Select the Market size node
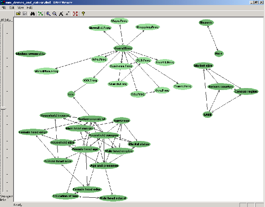 tap(203, 66)
